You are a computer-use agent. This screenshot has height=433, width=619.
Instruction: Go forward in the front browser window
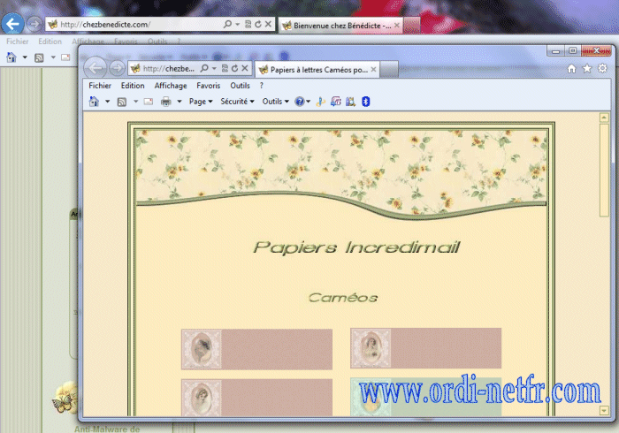coord(117,68)
